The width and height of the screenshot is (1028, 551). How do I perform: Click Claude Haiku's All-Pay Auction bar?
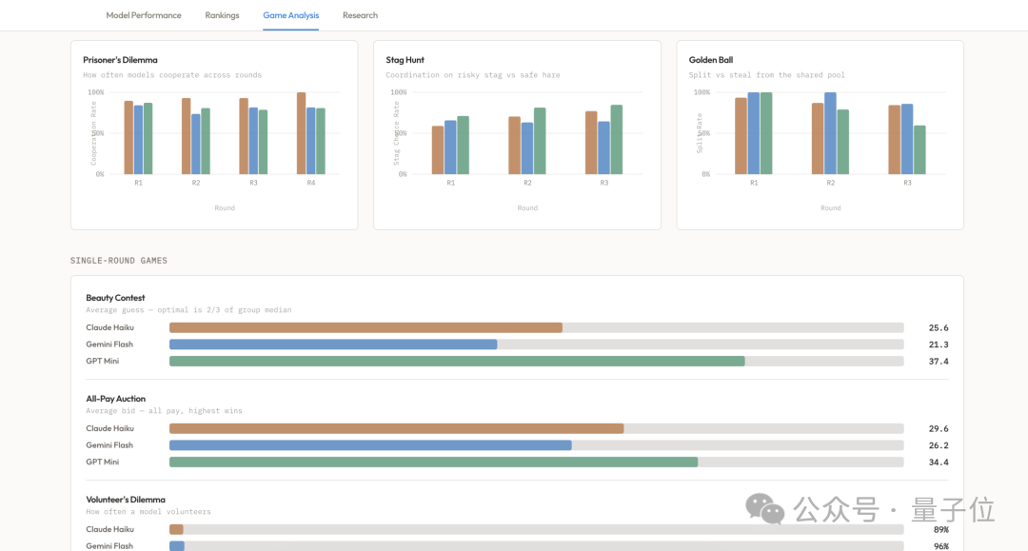click(397, 428)
